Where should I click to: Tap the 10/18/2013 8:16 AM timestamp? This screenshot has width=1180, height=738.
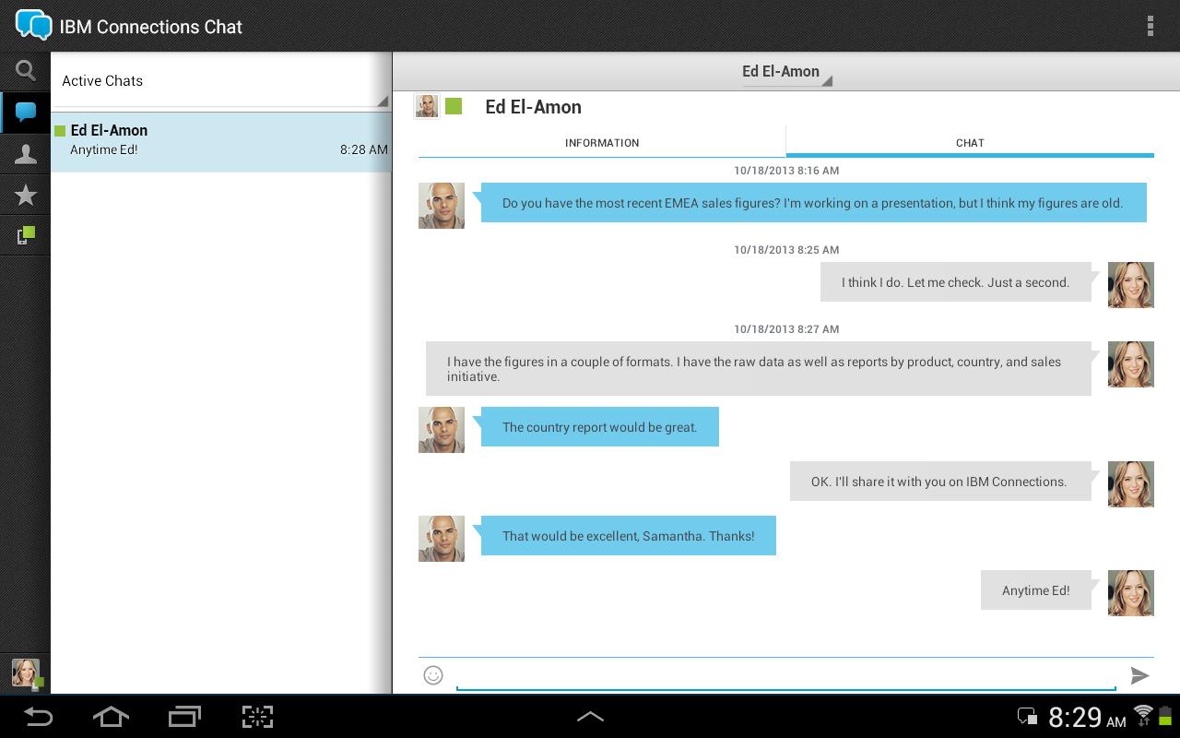pyautogui.click(x=786, y=171)
